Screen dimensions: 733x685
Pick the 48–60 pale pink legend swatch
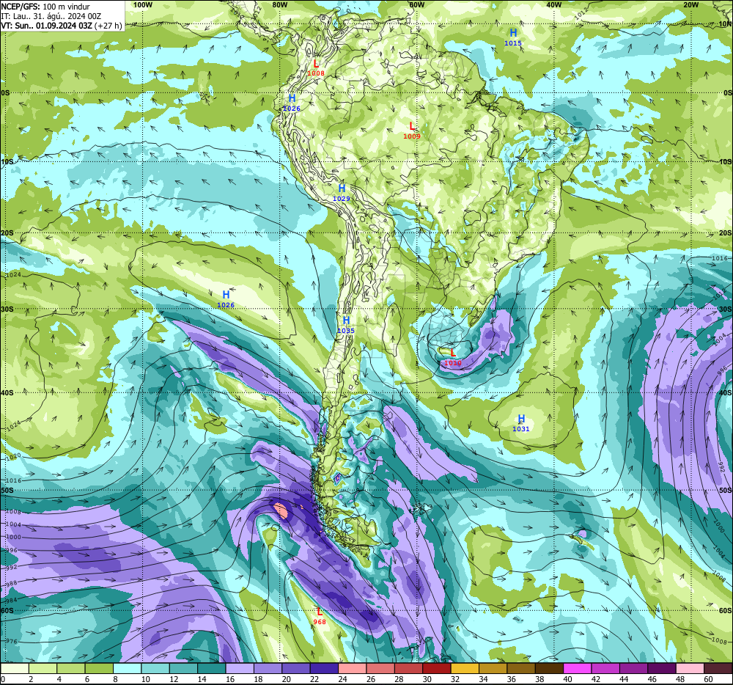tap(690, 668)
